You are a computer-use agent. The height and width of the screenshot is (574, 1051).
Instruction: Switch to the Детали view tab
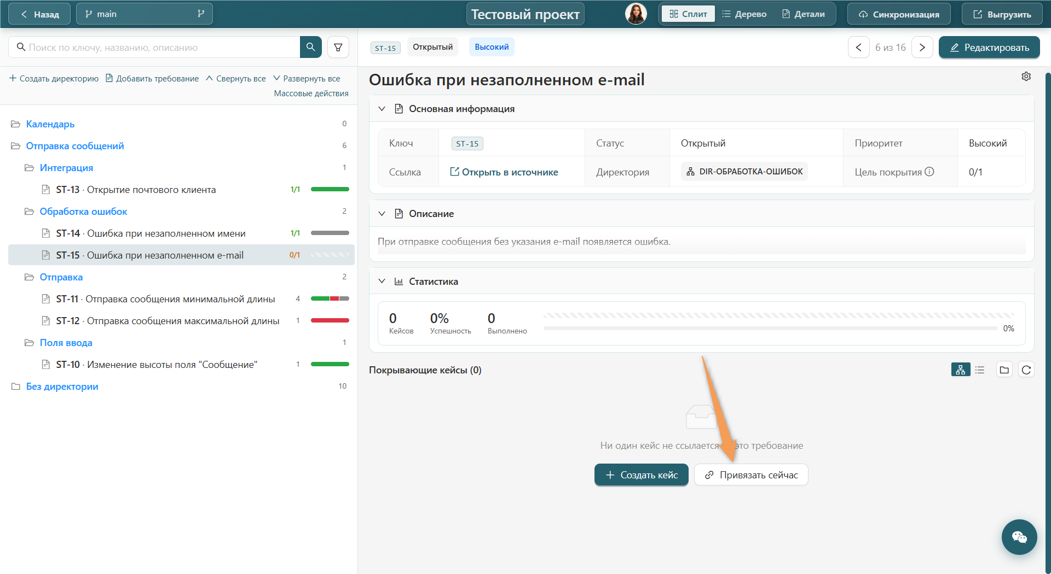click(x=804, y=14)
